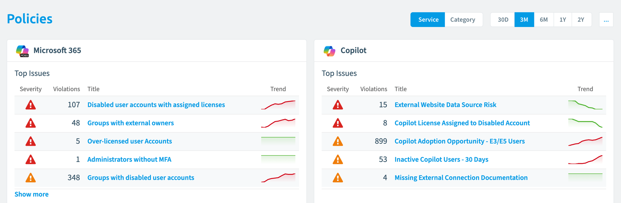Click trend chart for External Website Data Source Risk

point(585,105)
